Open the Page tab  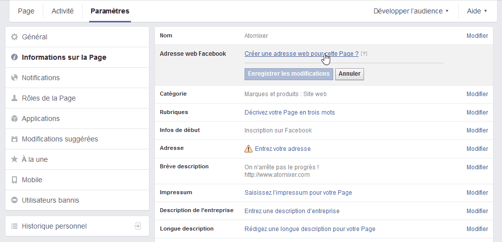click(26, 11)
